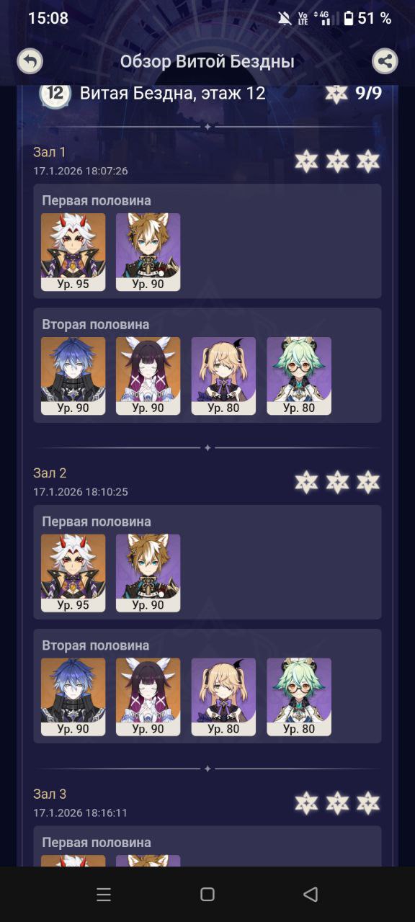Select level 95 character in Зал 1 first half
Viewport: 415px width, 922px height.
73,252
